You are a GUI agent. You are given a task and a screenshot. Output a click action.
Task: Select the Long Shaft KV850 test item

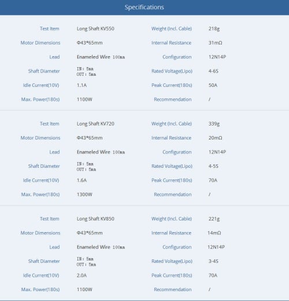coord(95,219)
